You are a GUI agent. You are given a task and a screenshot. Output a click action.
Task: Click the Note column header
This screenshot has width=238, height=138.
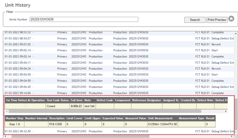(x=90, y=100)
